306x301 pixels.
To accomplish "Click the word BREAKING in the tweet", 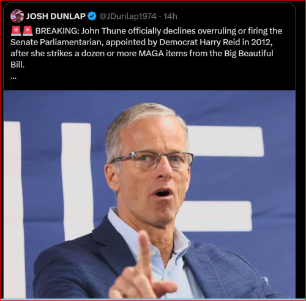I will point(57,31).
